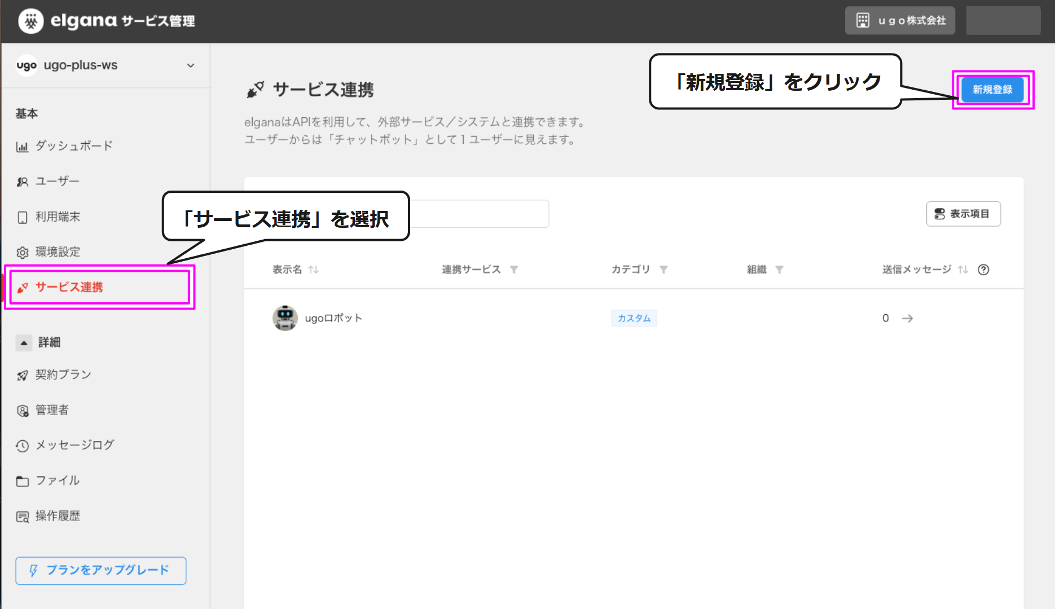Open the 表示項目 column toggle
The width and height of the screenshot is (1055, 609).
[x=964, y=214]
